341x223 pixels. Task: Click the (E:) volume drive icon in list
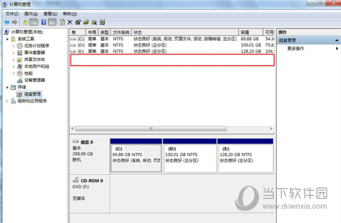click(x=73, y=52)
